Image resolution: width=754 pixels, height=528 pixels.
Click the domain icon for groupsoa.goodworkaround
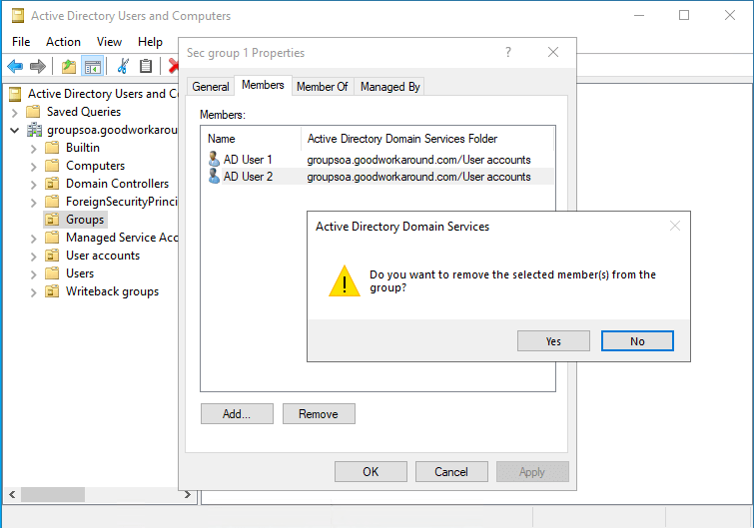(34, 130)
